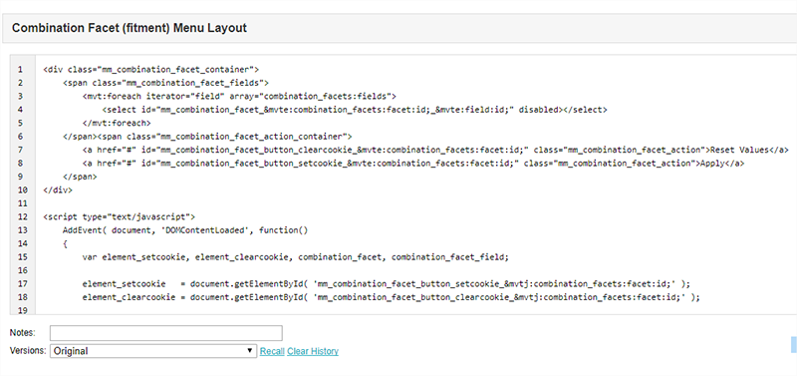Screen dimensions: 797x376
Task: Click the Apply anchor code line
Action: click(413, 163)
